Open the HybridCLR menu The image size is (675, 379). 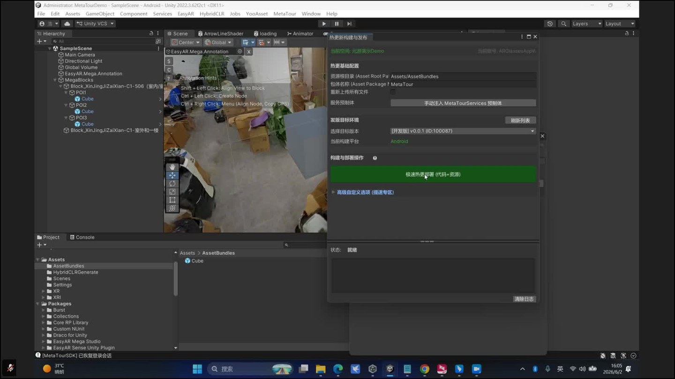(212, 14)
